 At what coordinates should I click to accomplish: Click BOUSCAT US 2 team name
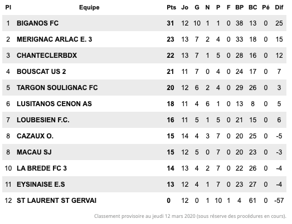pyautogui.click(x=41, y=72)
